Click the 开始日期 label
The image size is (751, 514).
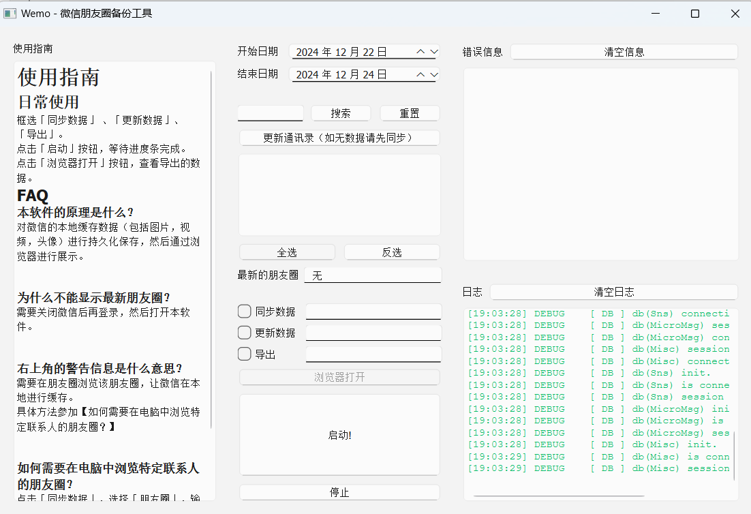(258, 51)
